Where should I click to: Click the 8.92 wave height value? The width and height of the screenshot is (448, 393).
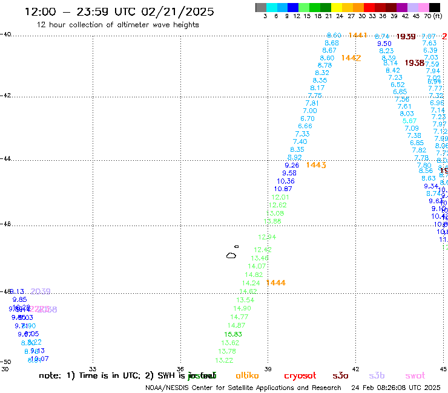pyautogui.click(x=294, y=157)
